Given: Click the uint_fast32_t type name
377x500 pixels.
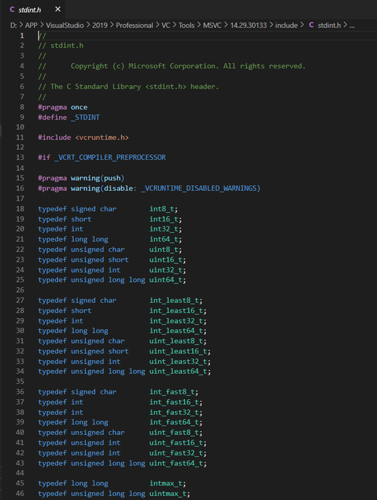Looking at the screenshot, I should click(176, 453).
